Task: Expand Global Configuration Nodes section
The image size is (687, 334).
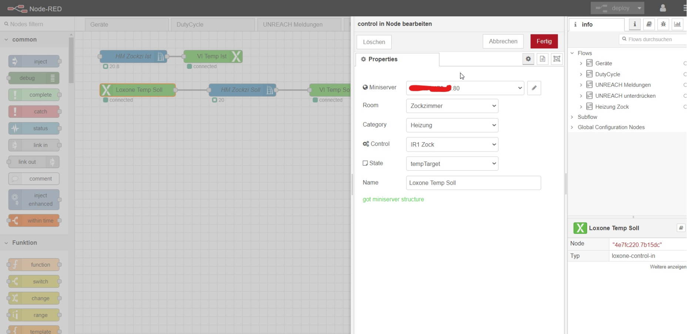Action: [x=572, y=127]
